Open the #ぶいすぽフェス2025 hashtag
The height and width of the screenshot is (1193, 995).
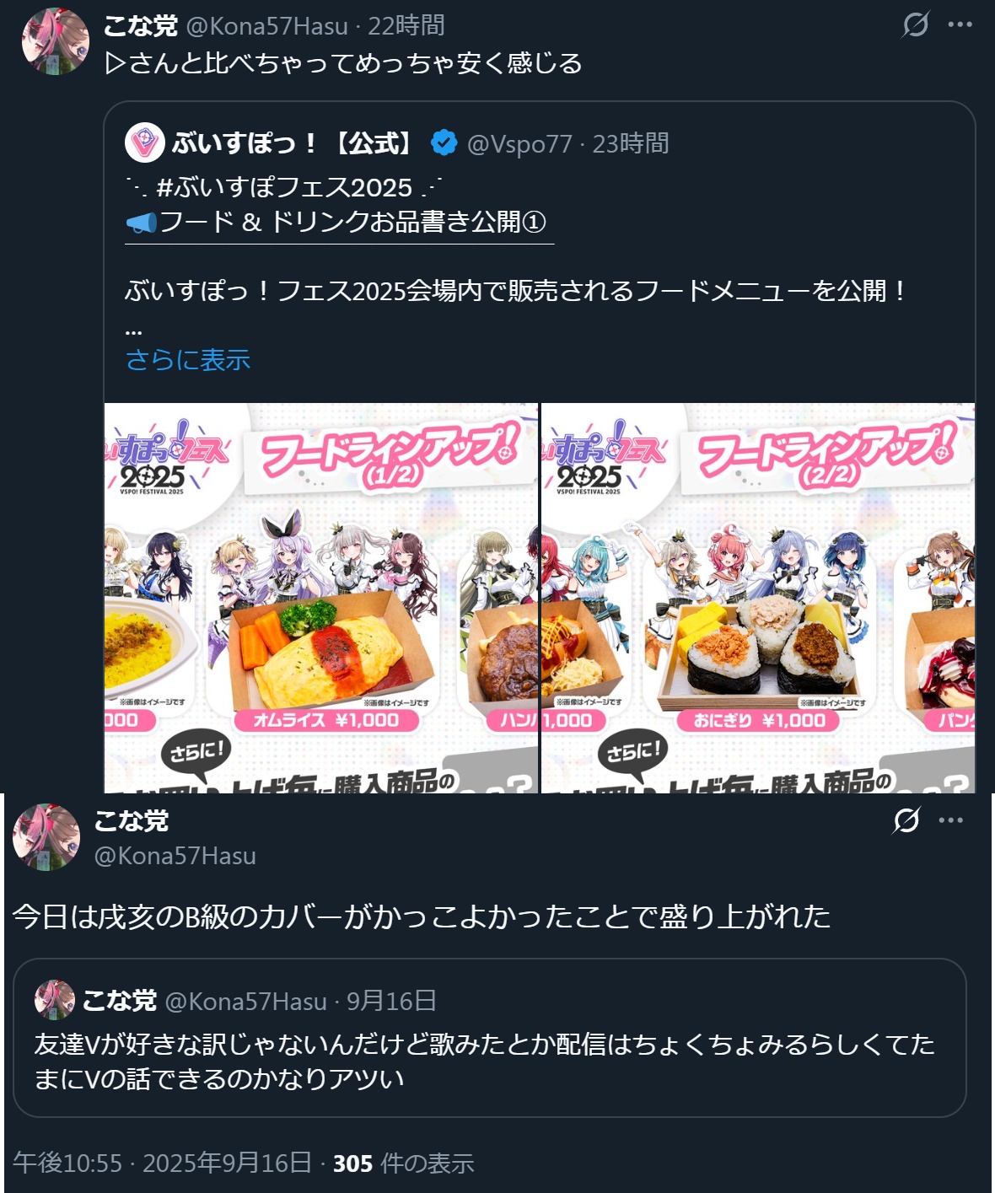[x=284, y=186]
